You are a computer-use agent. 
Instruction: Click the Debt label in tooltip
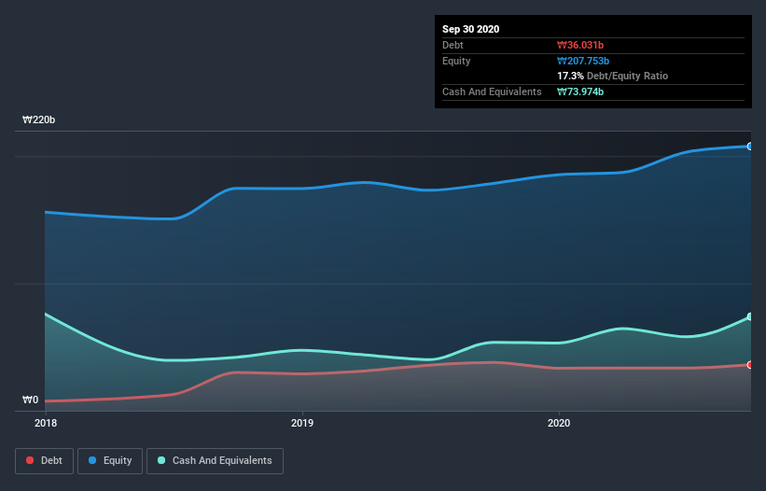453,45
